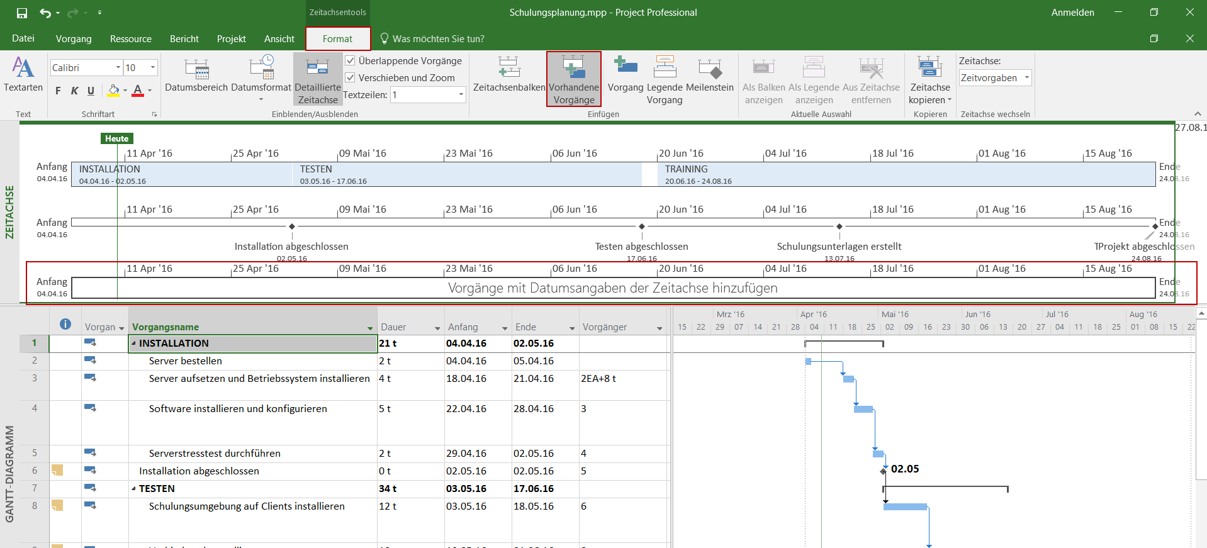Viewport: 1207px width, 548px height.
Task: Add a Meilenstein to timeline
Action: pos(709,69)
